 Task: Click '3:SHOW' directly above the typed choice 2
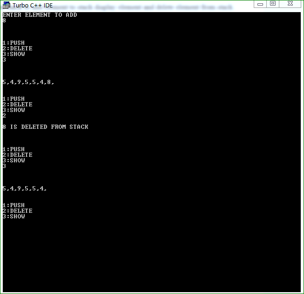pyautogui.click(x=14, y=110)
